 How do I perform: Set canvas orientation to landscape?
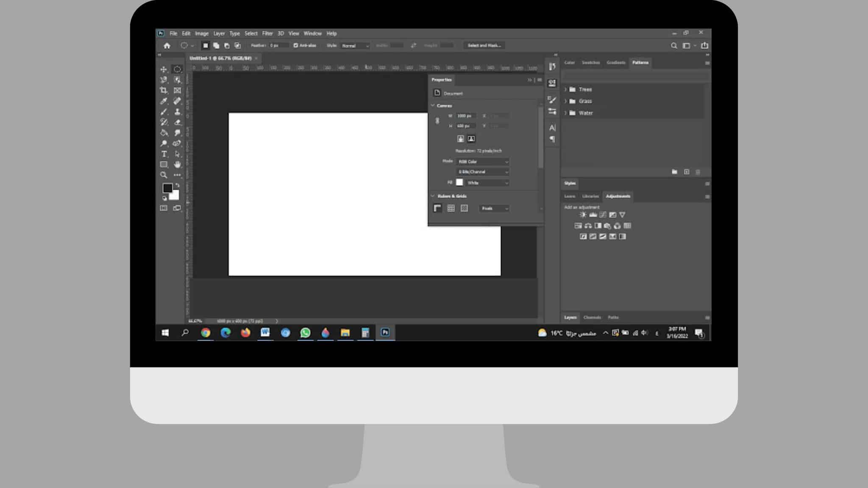click(x=471, y=139)
